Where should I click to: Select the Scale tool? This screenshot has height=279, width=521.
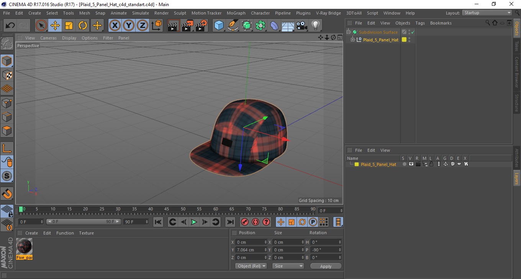69,26
